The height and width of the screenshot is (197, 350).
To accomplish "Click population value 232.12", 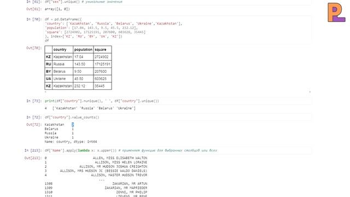I will coord(83,86).
